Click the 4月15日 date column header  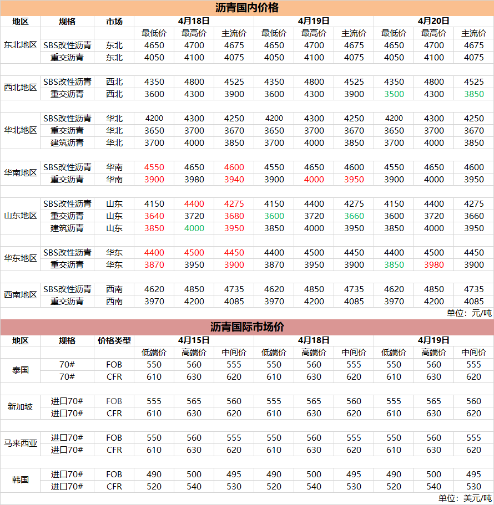pos(194,340)
